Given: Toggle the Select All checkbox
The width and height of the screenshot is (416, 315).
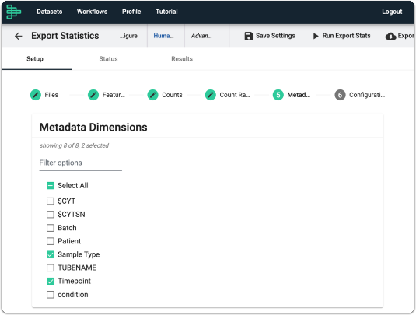Looking at the screenshot, I should (50, 185).
